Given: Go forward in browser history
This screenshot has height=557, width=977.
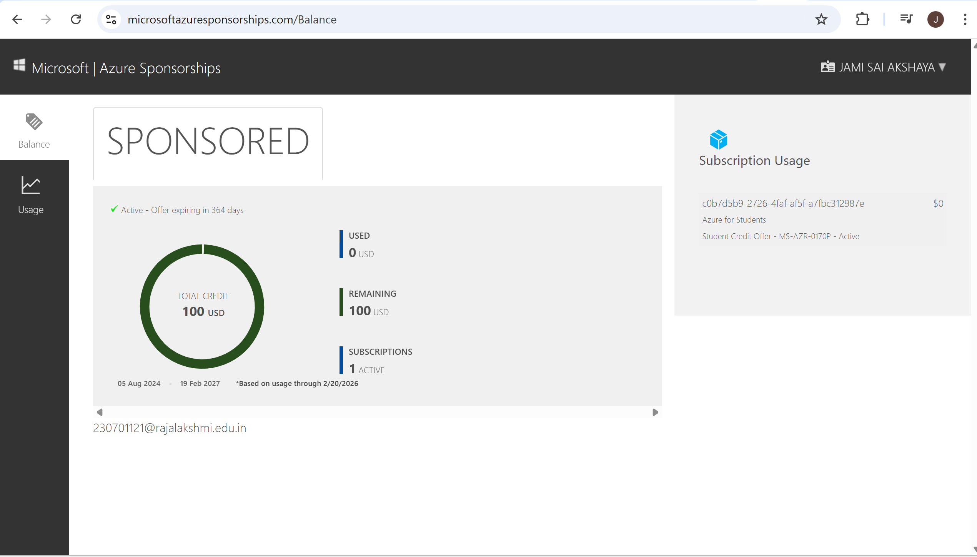Looking at the screenshot, I should tap(46, 19).
